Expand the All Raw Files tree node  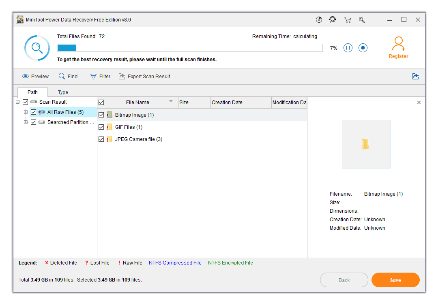(x=26, y=112)
